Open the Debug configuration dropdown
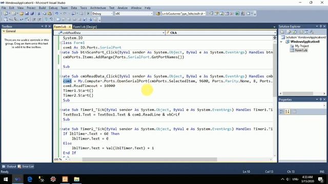The image size is (328, 184). click(112, 14)
